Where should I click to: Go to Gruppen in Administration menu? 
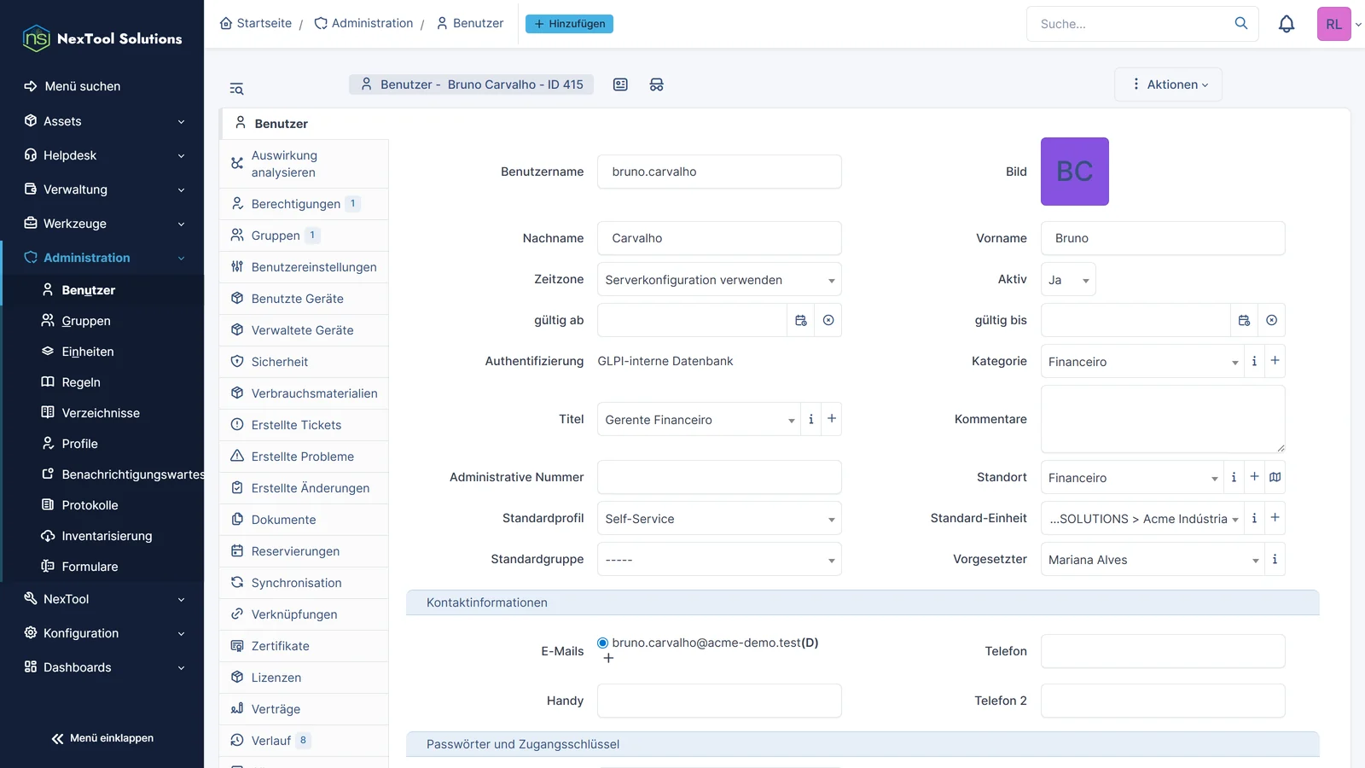click(x=85, y=321)
